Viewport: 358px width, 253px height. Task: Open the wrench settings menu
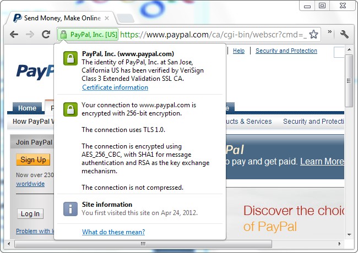344,35
